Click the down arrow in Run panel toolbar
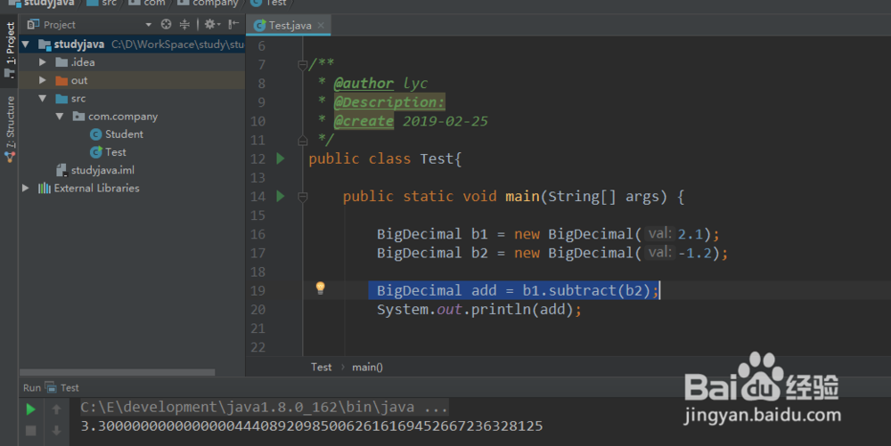891x446 pixels. 56,431
